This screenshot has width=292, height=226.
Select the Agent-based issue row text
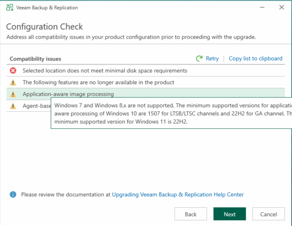[x=36, y=106]
